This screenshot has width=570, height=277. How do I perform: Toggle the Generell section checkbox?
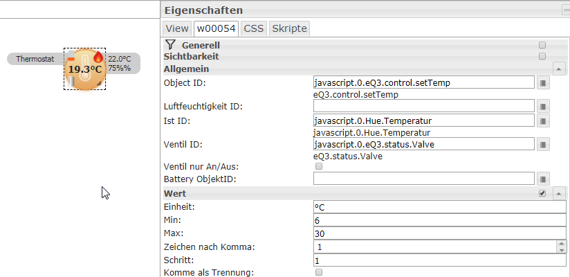(542, 45)
